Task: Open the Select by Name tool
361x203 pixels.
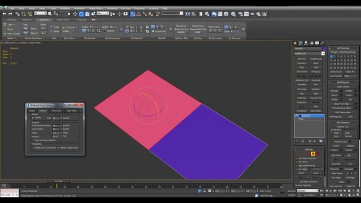Action: tap(56, 14)
